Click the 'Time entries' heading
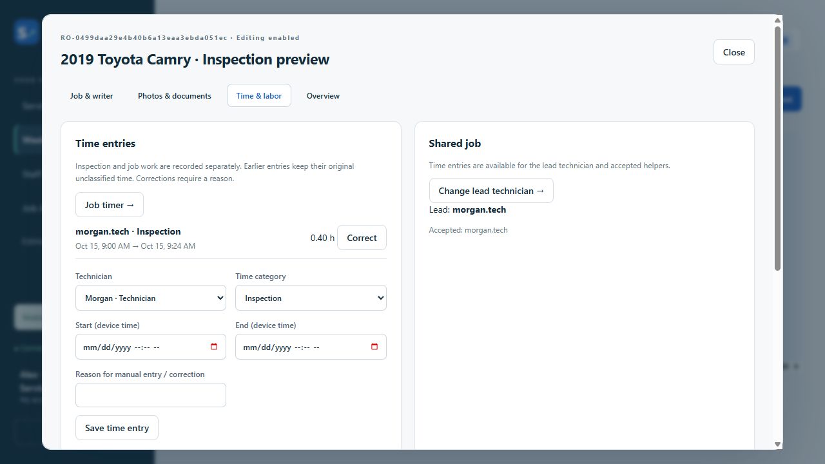Screen dimensions: 825x464 pos(105,144)
